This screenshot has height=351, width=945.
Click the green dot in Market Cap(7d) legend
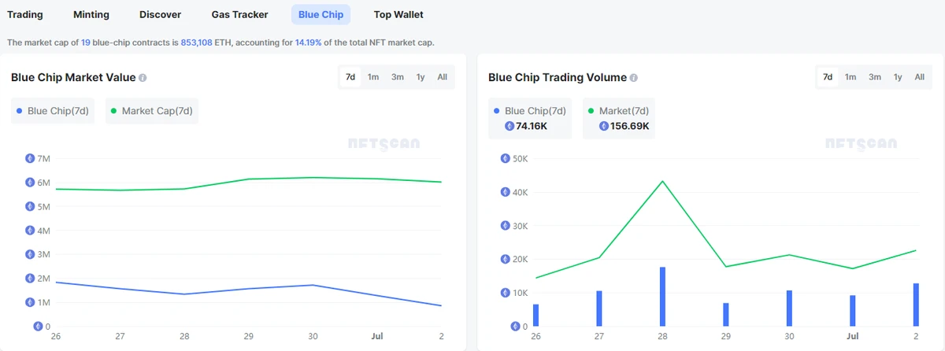click(x=113, y=111)
